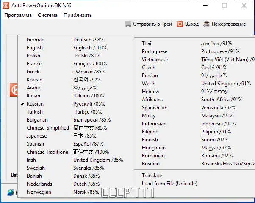Select Chinese-Simplified language
This screenshot has height=203, width=255.
point(75,128)
